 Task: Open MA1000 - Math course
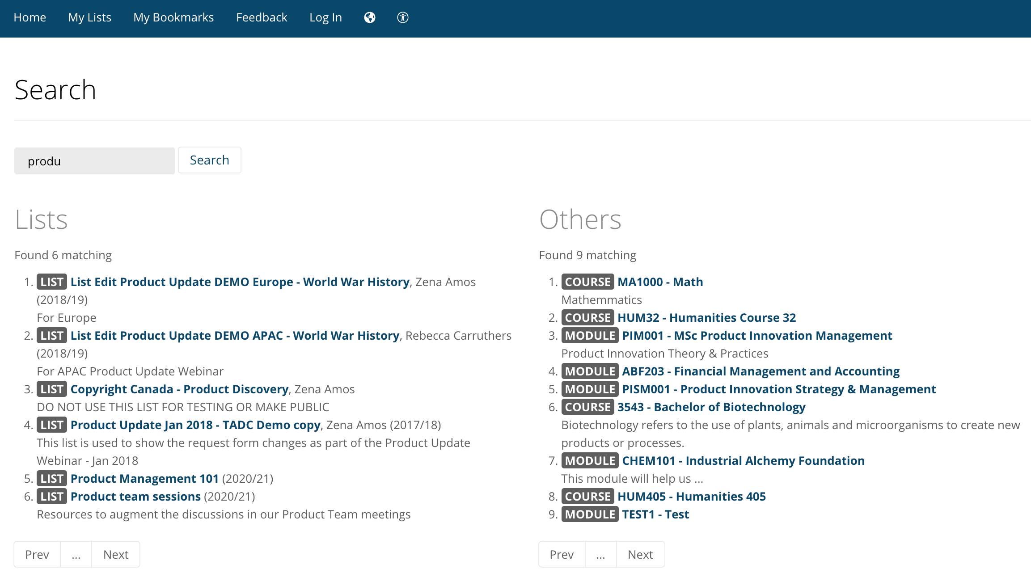pyautogui.click(x=660, y=282)
